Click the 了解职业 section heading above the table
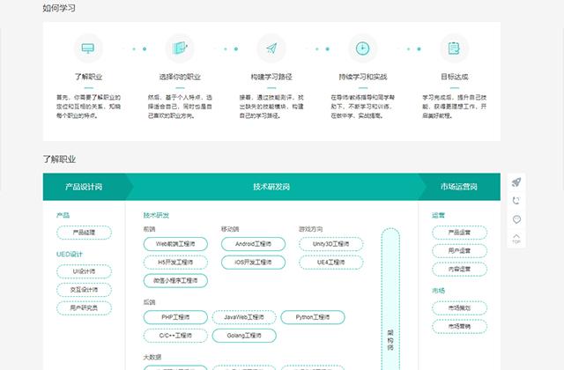This screenshot has width=564, height=370. [x=59, y=159]
